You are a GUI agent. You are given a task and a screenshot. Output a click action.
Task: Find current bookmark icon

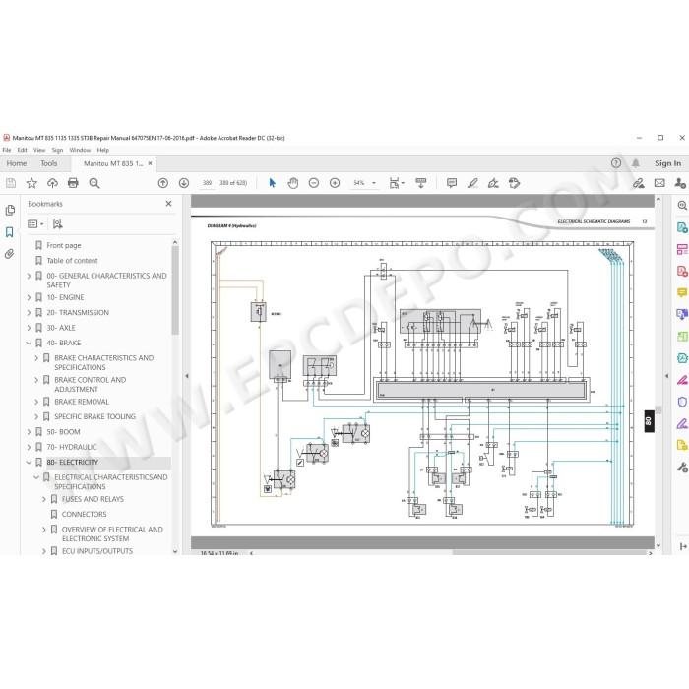click(57, 224)
